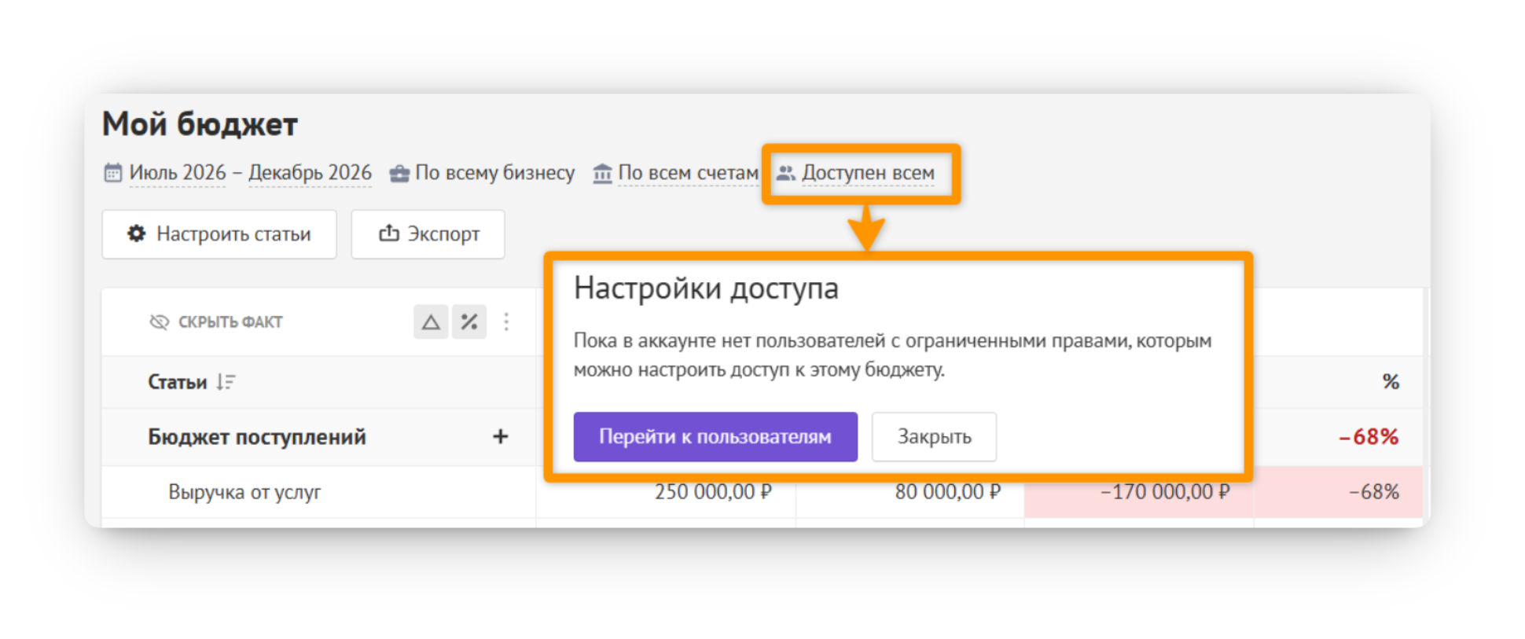The width and height of the screenshot is (1525, 639).
Task: Click the Экспорт button
Action: (428, 234)
